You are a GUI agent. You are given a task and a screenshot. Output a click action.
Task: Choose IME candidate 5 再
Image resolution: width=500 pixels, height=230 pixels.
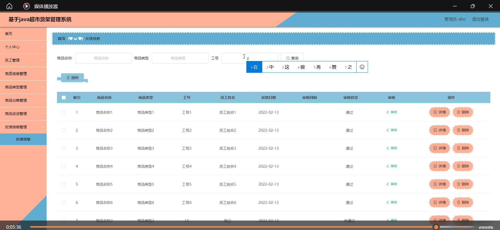[317, 67]
